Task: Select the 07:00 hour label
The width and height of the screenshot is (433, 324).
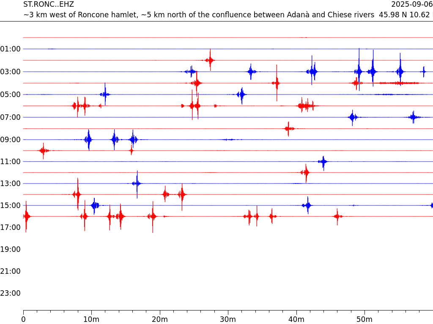Action: pyautogui.click(x=11, y=117)
